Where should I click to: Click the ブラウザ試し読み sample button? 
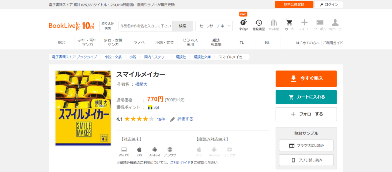pos(306,145)
